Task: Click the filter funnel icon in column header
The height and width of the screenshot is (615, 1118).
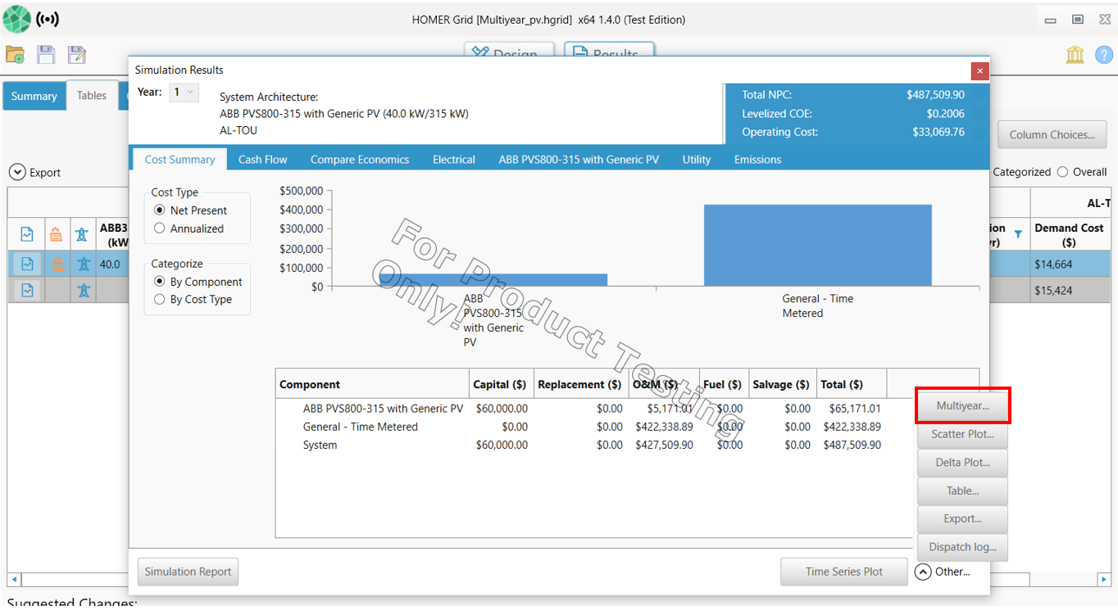Action: pos(1018,234)
